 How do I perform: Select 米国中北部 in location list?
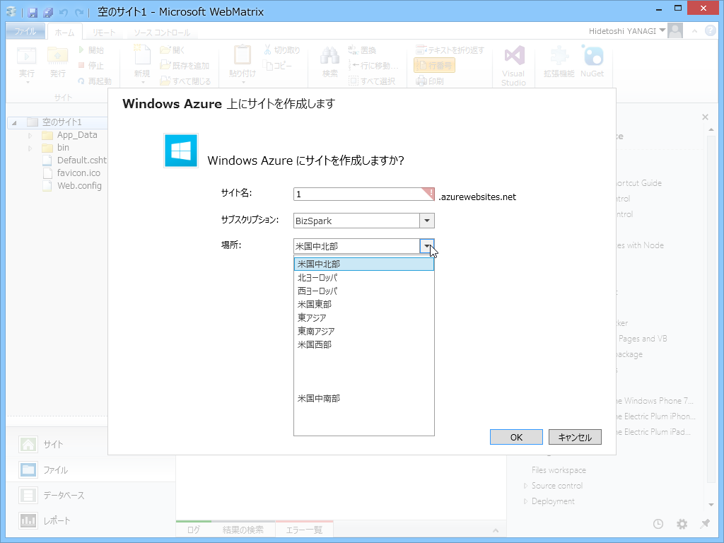[364, 264]
